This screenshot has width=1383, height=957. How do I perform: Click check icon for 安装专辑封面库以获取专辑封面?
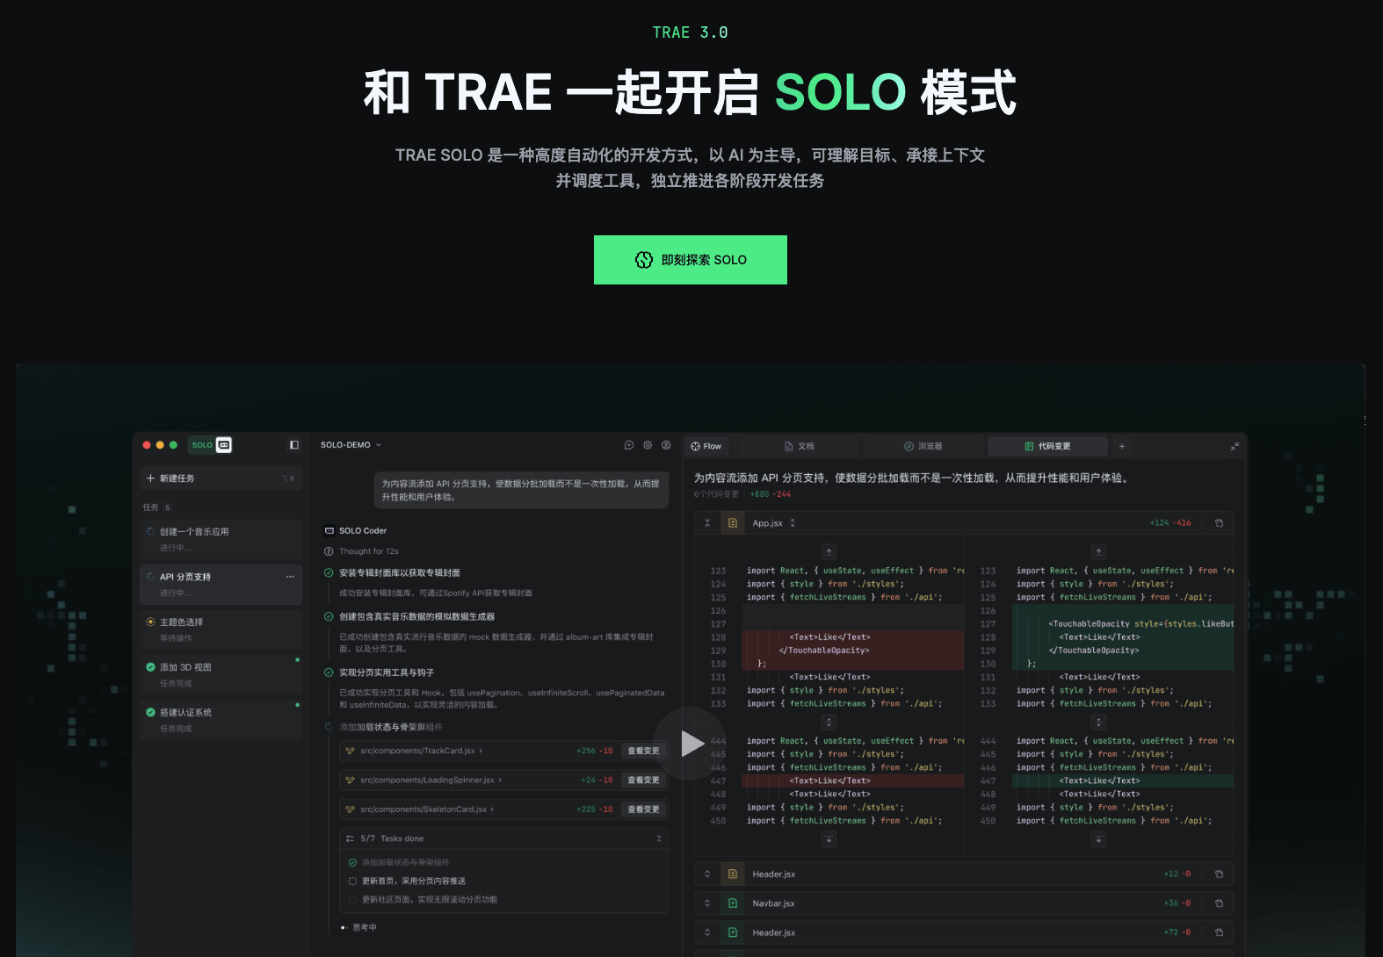point(329,572)
